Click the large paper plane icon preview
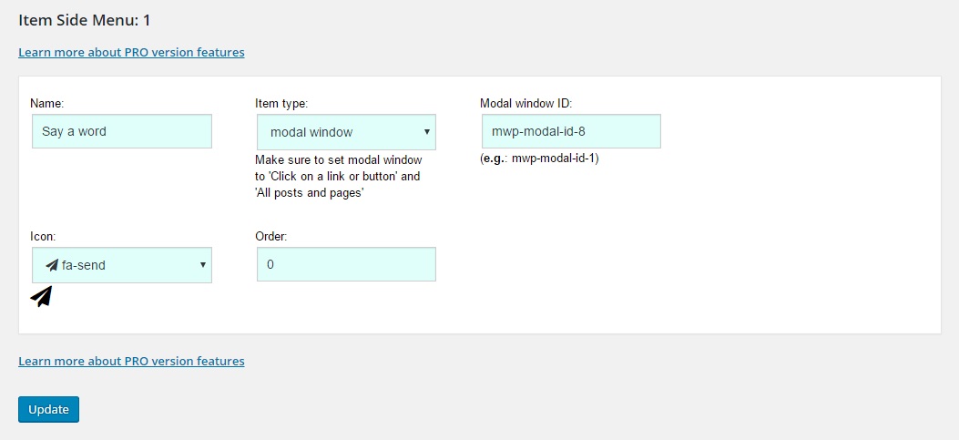The image size is (959, 440). [41, 296]
